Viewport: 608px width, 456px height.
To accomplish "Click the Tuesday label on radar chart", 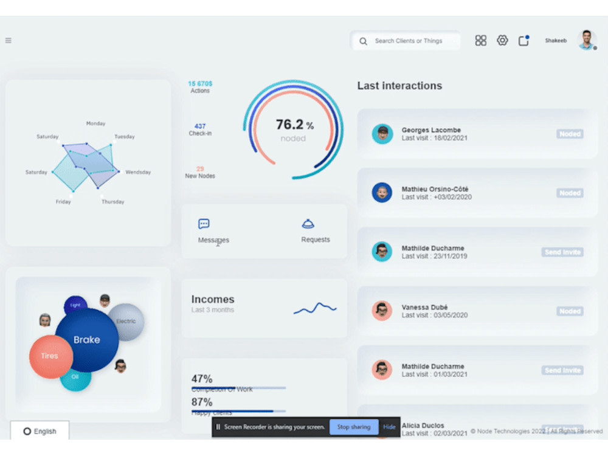I will (125, 136).
